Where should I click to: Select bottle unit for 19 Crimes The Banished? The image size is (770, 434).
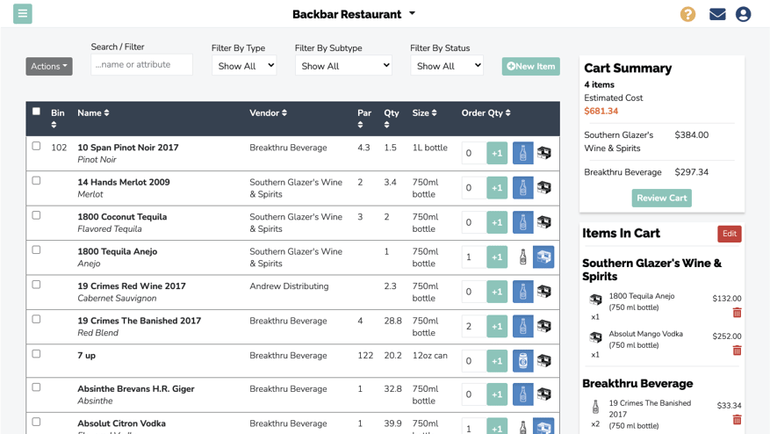pos(523,326)
